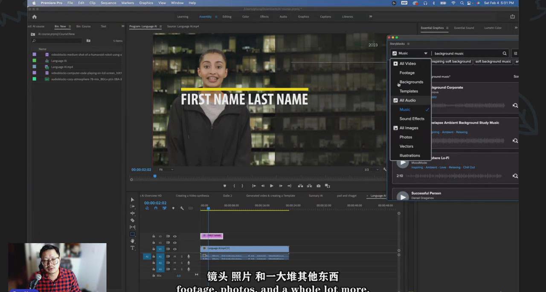Select the Razor tool
The image size is (546, 292).
(x=132, y=220)
